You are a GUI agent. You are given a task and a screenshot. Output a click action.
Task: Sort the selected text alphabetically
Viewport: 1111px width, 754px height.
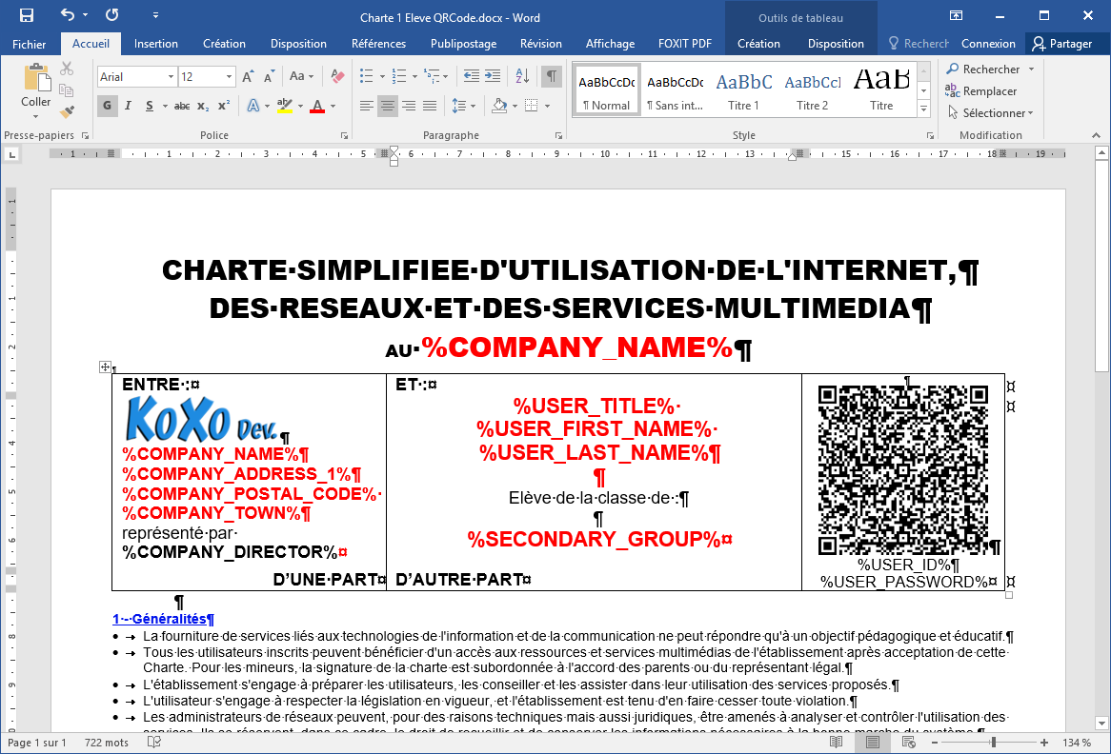coord(522,76)
